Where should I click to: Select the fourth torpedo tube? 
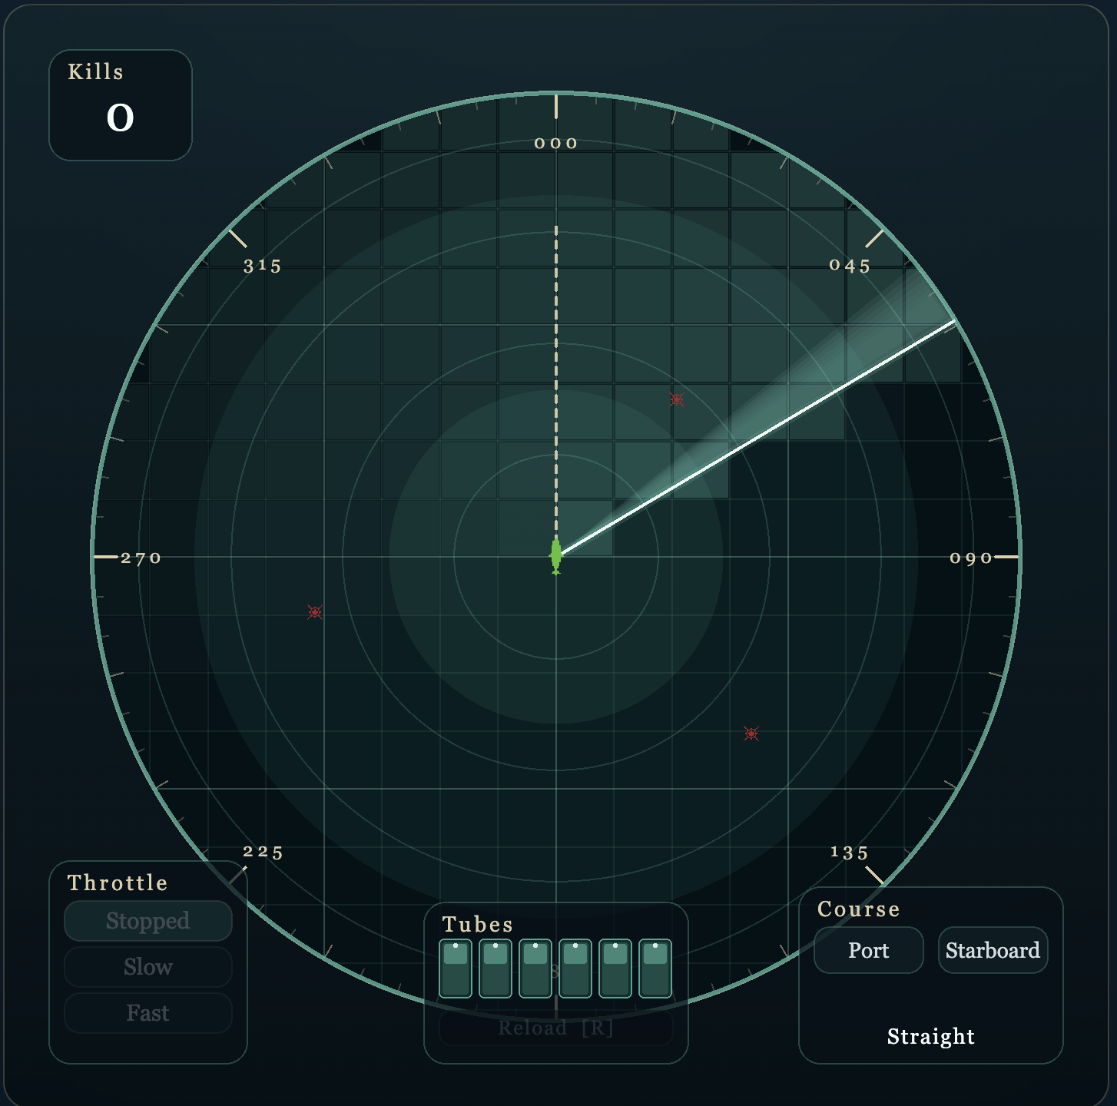575,969
